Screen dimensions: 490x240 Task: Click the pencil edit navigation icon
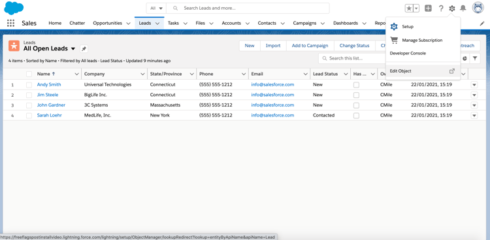click(482, 24)
